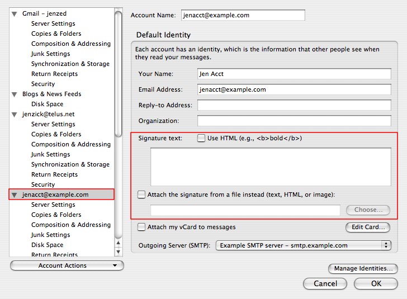The height and width of the screenshot is (299, 407).
Task: Select Server Settings under jenacct@example.com
Action: (x=53, y=205)
